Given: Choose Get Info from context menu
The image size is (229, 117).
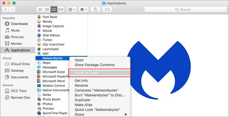Looking at the screenshot, I should pyautogui.click(x=100, y=81).
